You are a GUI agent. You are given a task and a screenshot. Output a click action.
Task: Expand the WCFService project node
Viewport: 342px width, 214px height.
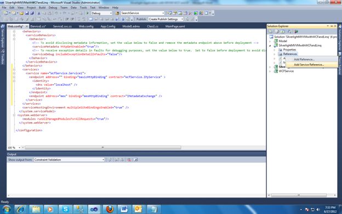(270, 71)
